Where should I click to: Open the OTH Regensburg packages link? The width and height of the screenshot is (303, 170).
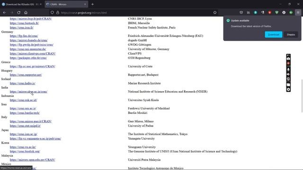pyautogui.click(x=28, y=58)
